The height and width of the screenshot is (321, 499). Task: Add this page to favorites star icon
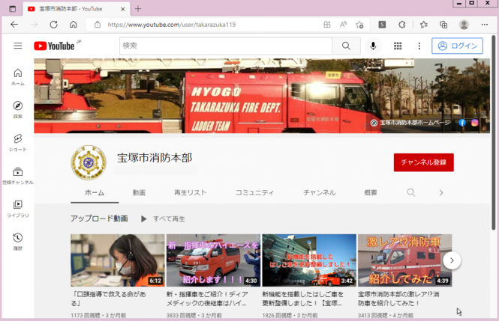tap(359, 25)
